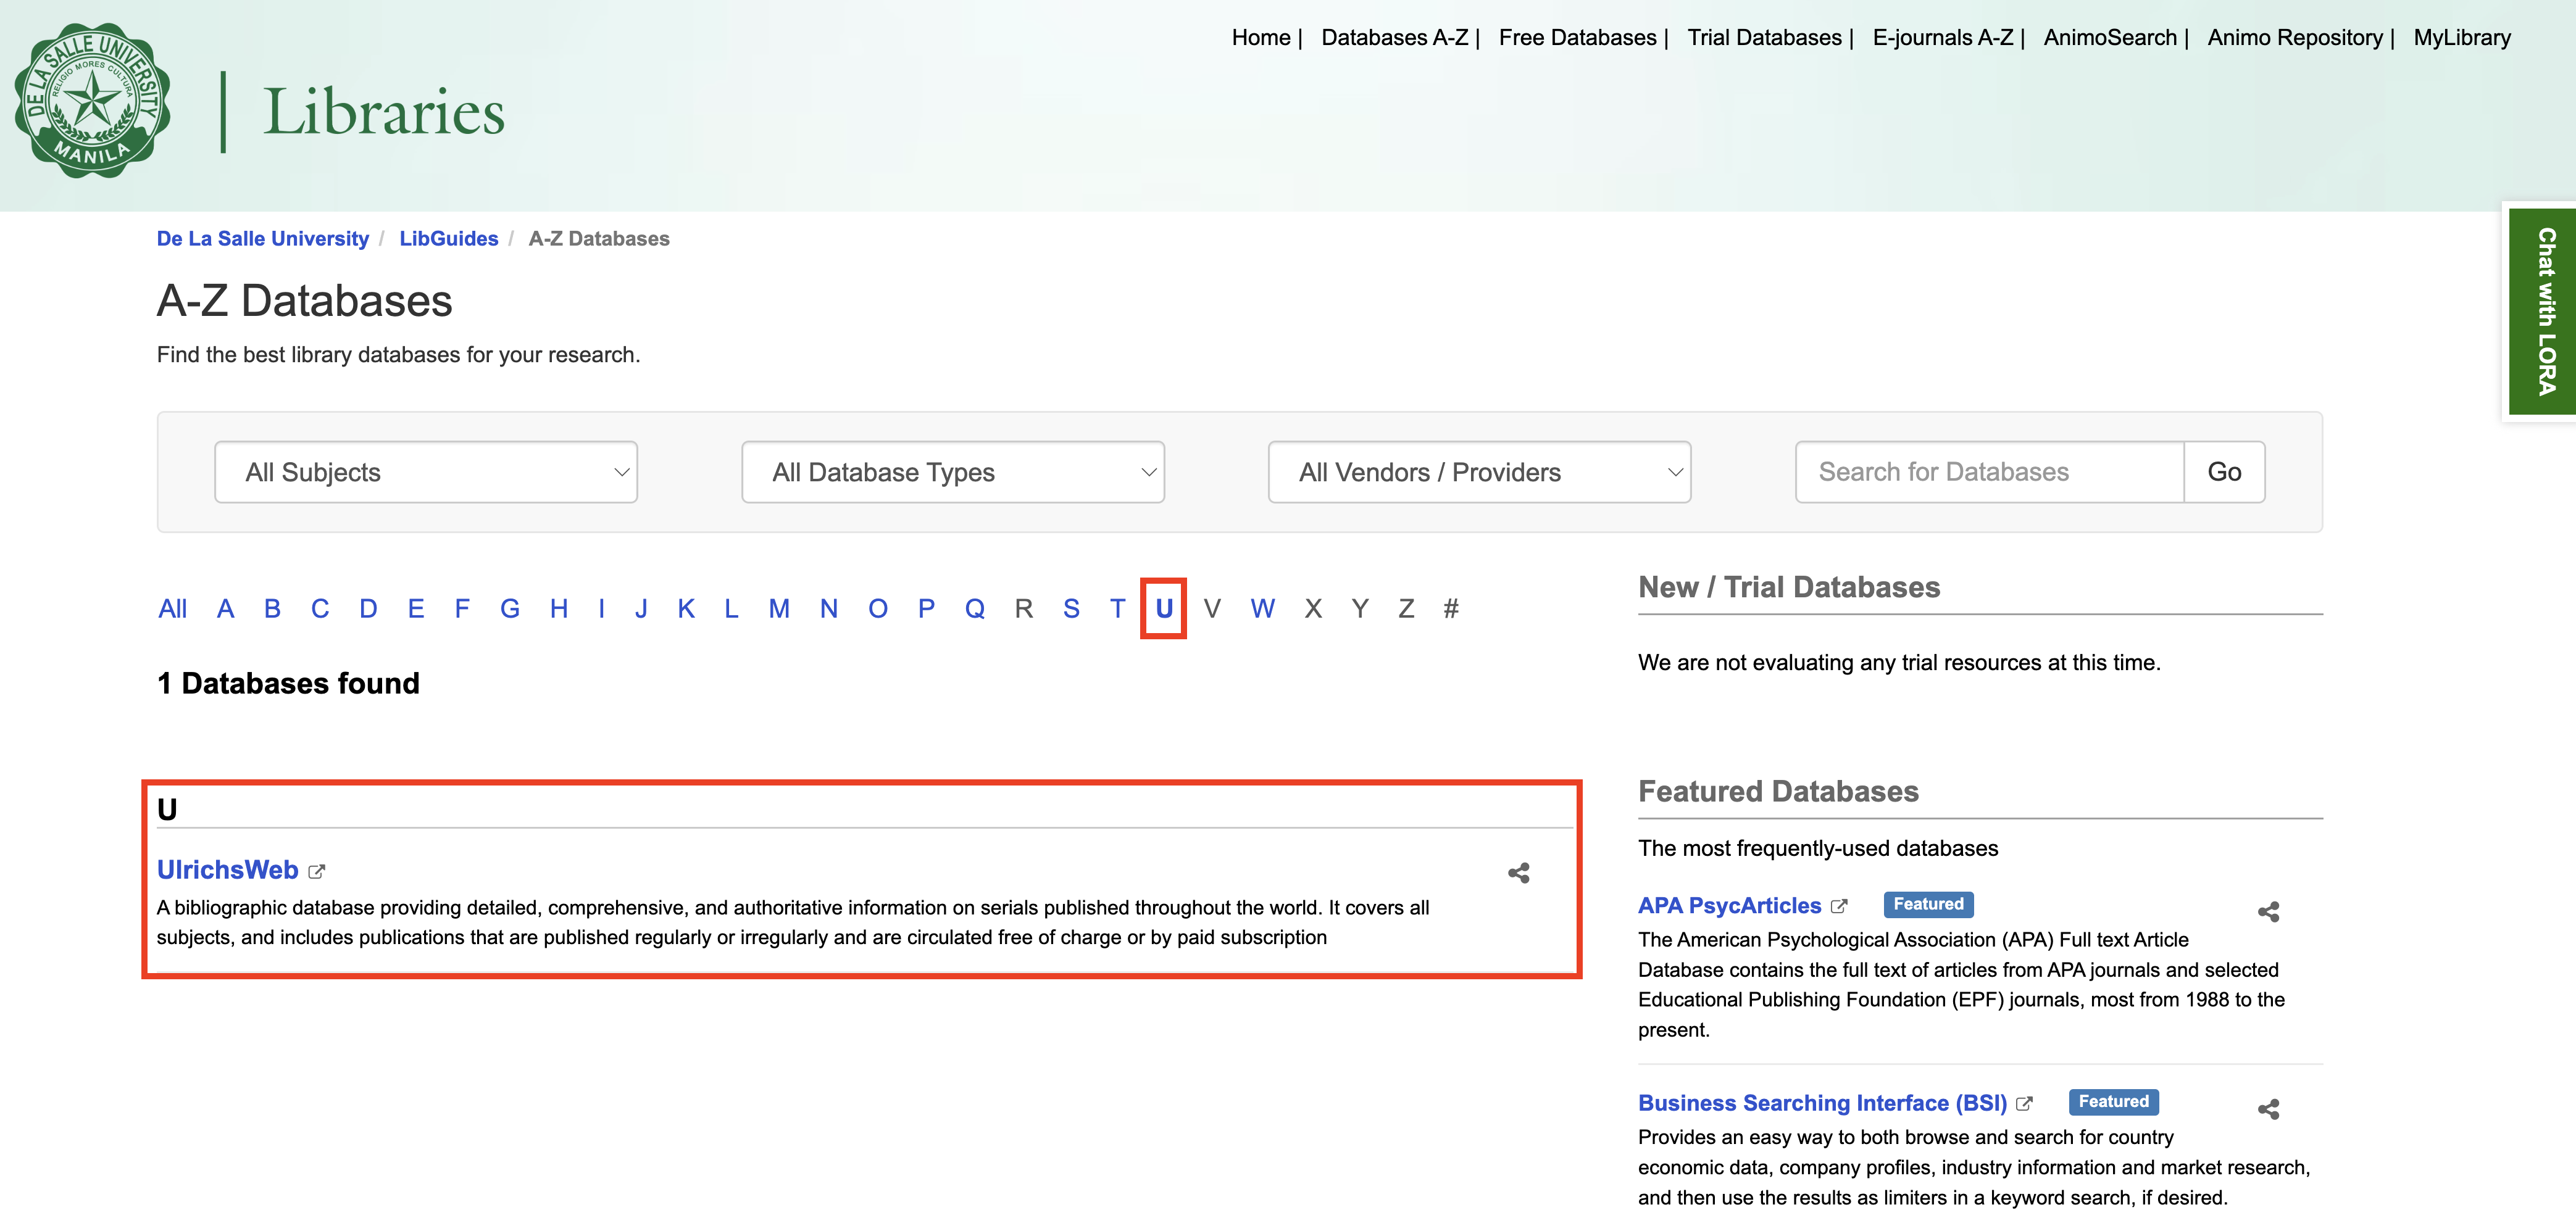Filter databases by letter H
Viewport: 2576px width, 1223px height.
click(x=559, y=608)
